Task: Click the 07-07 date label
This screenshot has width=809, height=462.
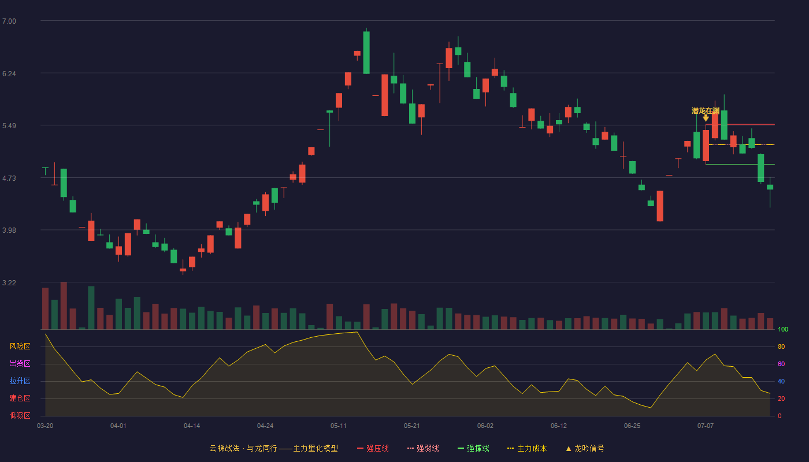Action: (706, 426)
